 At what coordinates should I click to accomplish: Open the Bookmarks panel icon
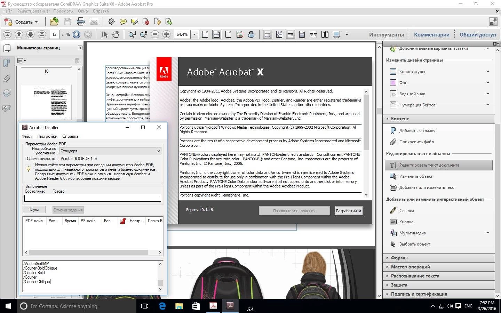(7, 63)
